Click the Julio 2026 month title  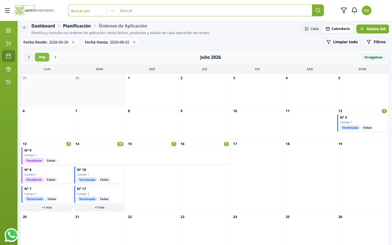coord(210,57)
